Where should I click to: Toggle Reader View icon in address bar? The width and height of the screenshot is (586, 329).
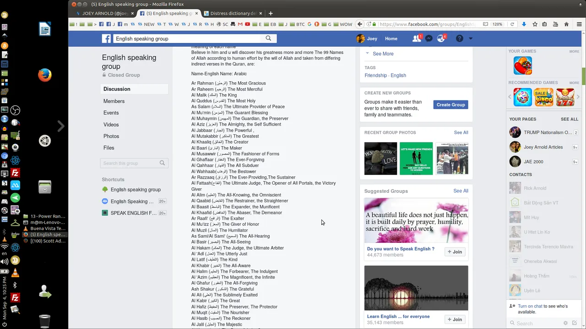(485, 24)
